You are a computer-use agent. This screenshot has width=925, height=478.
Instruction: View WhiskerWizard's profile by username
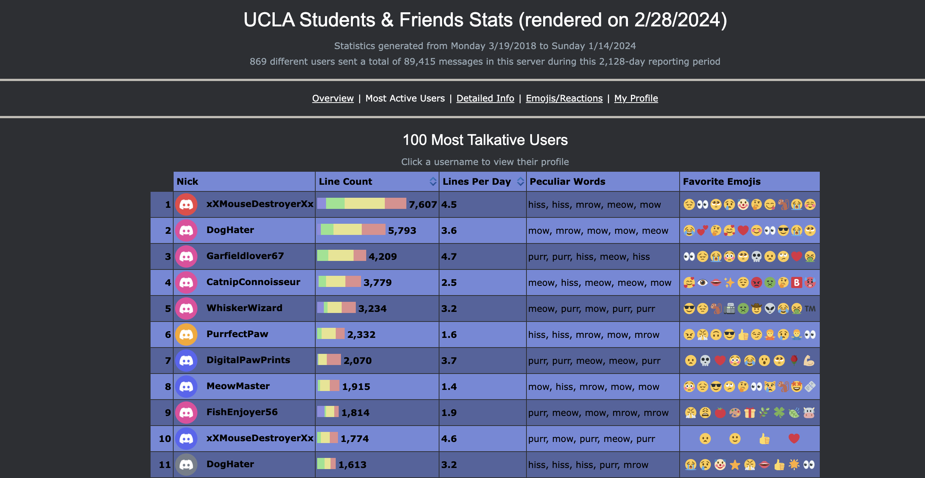(244, 308)
